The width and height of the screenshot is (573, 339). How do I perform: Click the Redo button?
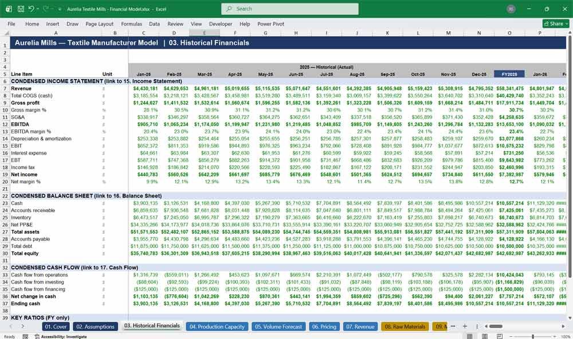tap(46, 9)
